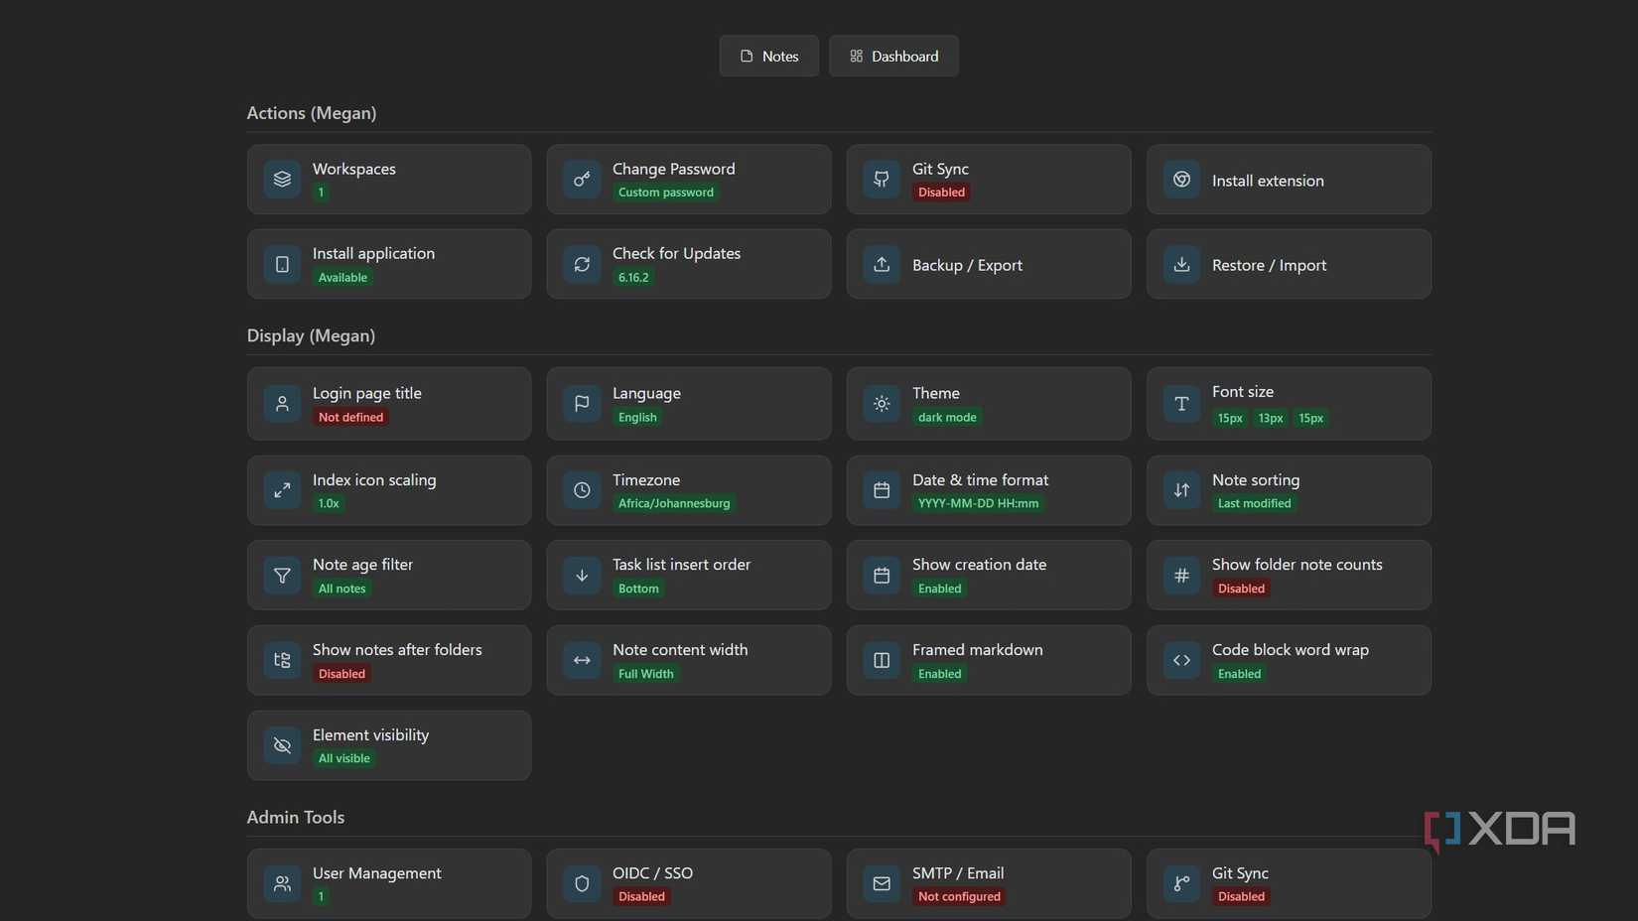Click the Code block word wrap code icon
The width and height of the screenshot is (1638, 921).
[1181, 660]
